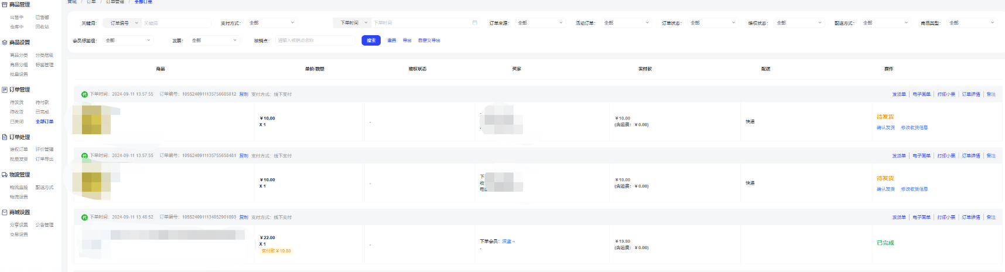Click the 物流管理 truck icon
Image resolution: width=1005 pixels, height=272 pixels.
tap(5, 175)
